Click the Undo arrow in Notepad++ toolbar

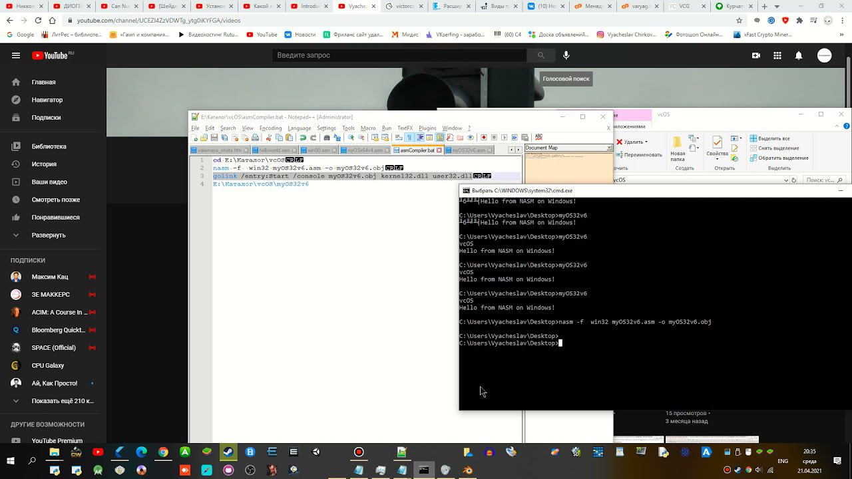click(303, 138)
